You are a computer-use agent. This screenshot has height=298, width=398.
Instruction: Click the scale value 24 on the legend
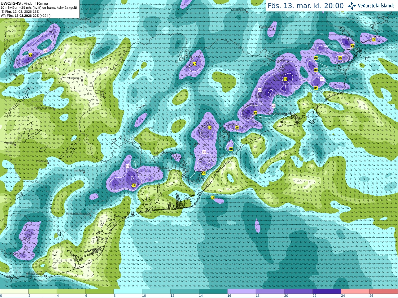click(x=343, y=296)
